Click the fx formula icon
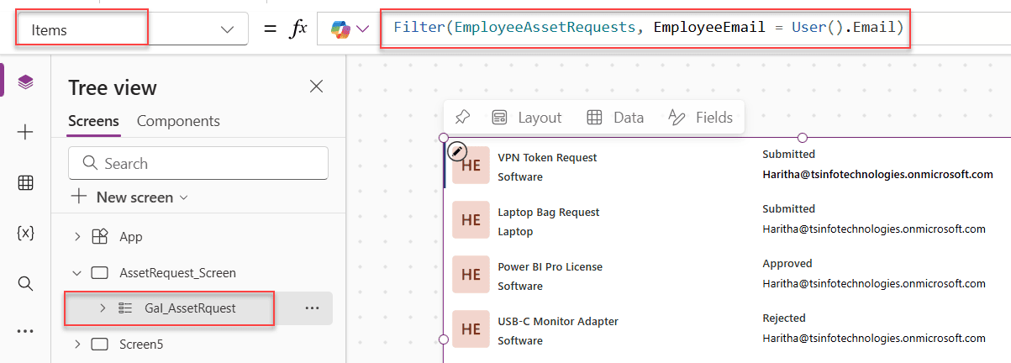 (x=298, y=29)
